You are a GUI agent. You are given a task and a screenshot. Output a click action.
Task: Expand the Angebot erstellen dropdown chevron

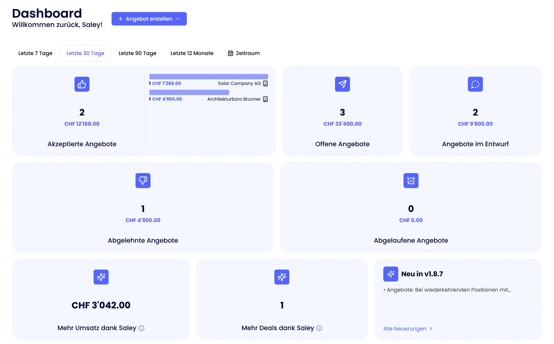pyautogui.click(x=178, y=19)
